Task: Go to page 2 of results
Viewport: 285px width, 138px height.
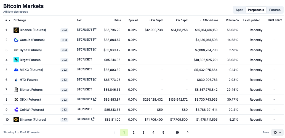Action: [x=134, y=133]
